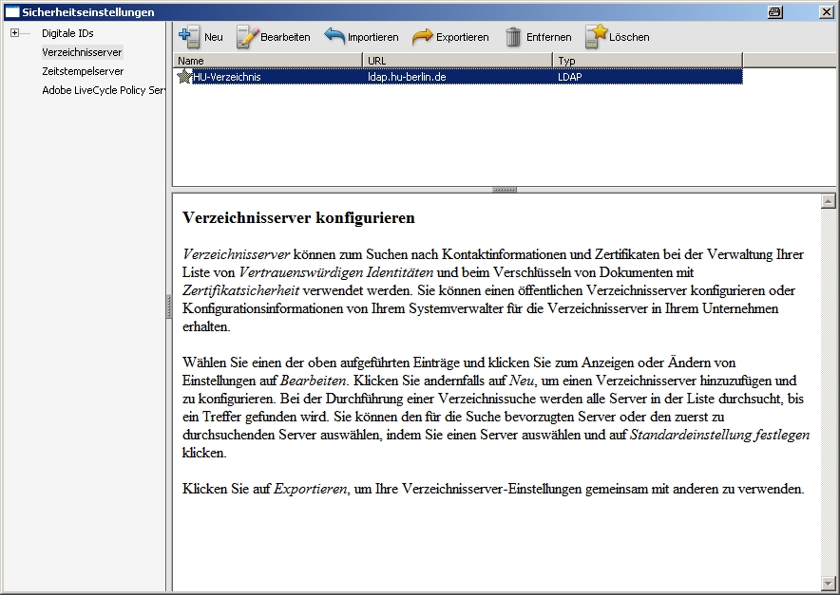The width and height of the screenshot is (840, 595).
Task: Click the Importieren blue arrow icon
Action: coord(334,37)
